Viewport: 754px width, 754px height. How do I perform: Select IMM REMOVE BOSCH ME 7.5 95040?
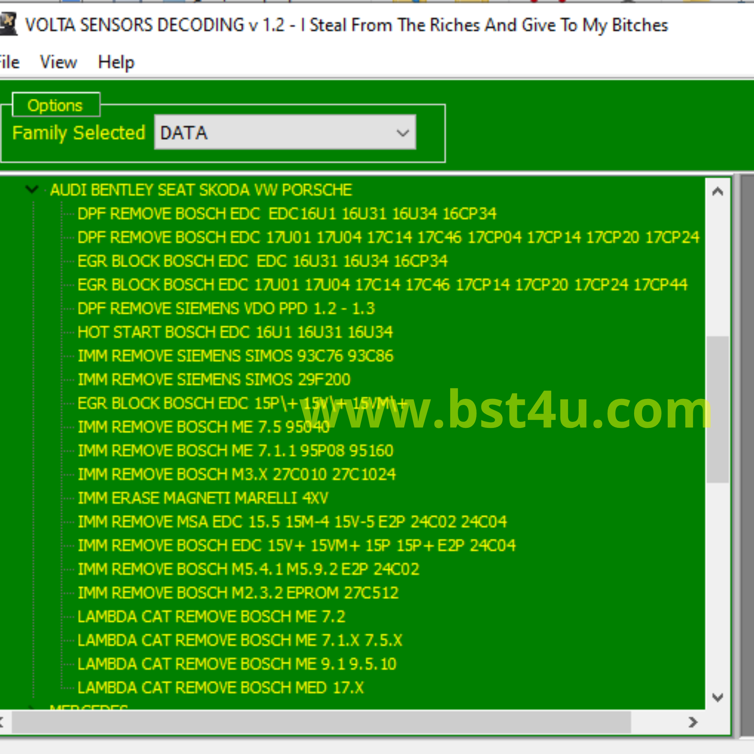click(204, 427)
